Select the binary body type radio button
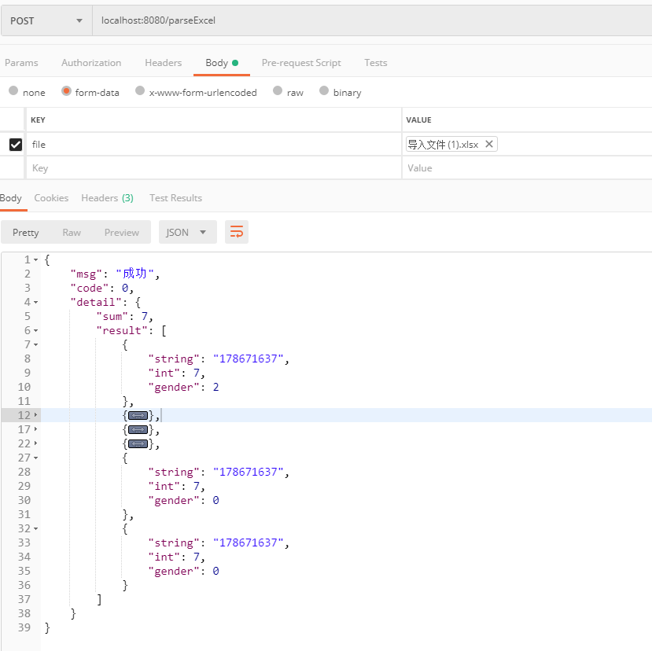 pyautogui.click(x=322, y=92)
